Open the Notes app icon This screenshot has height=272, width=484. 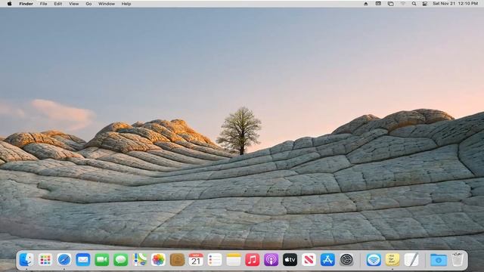coord(234,260)
